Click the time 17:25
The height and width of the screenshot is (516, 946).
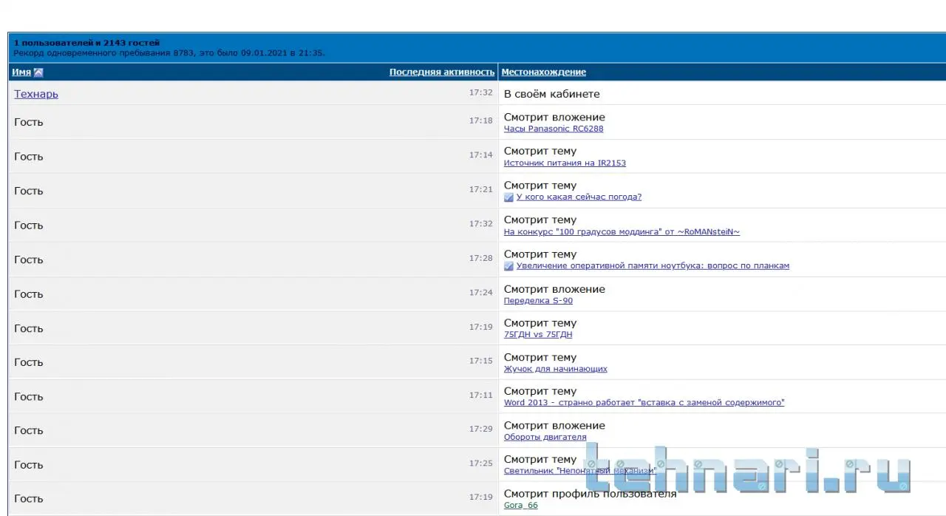click(x=480, y=464)
